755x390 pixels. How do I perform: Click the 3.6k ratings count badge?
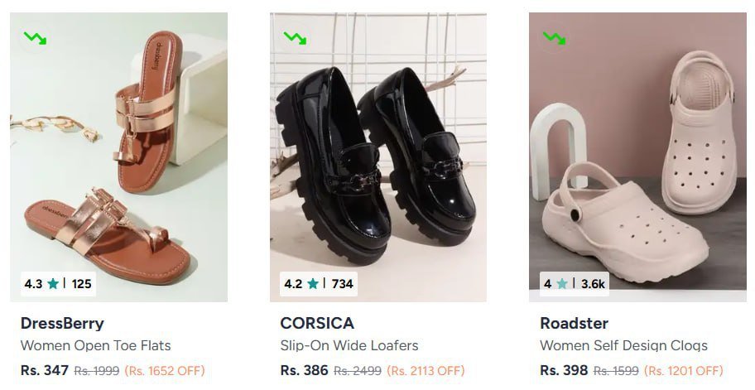click(x=593, y=284)
